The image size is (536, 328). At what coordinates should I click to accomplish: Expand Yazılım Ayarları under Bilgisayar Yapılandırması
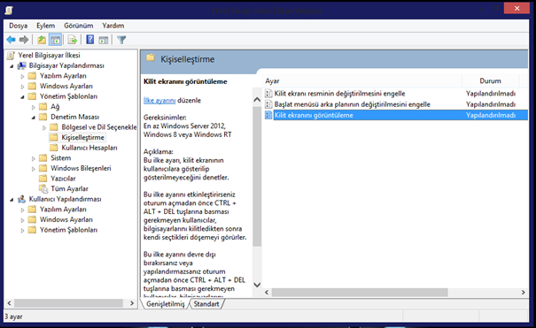(x=22, y=76)
